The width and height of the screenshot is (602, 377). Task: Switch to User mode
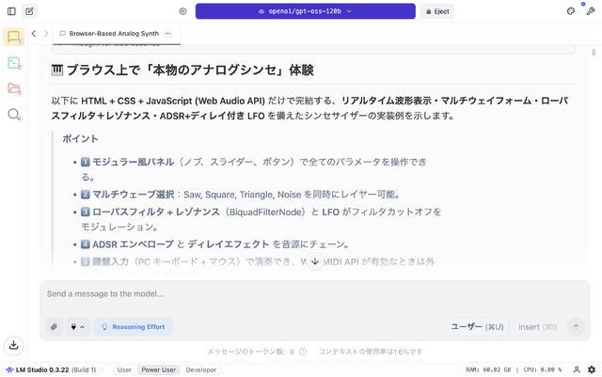pos(123,369)
